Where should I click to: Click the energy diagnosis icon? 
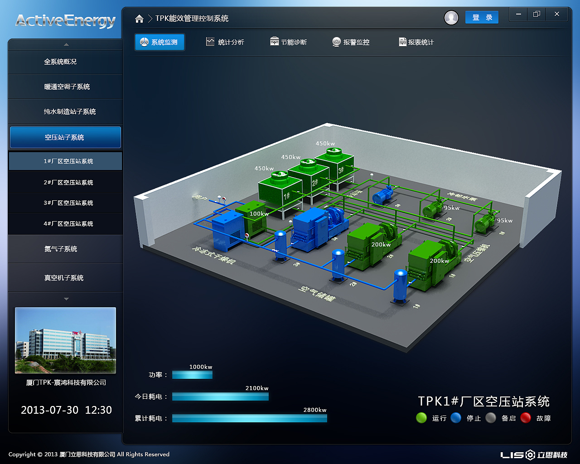pos(274,42)
